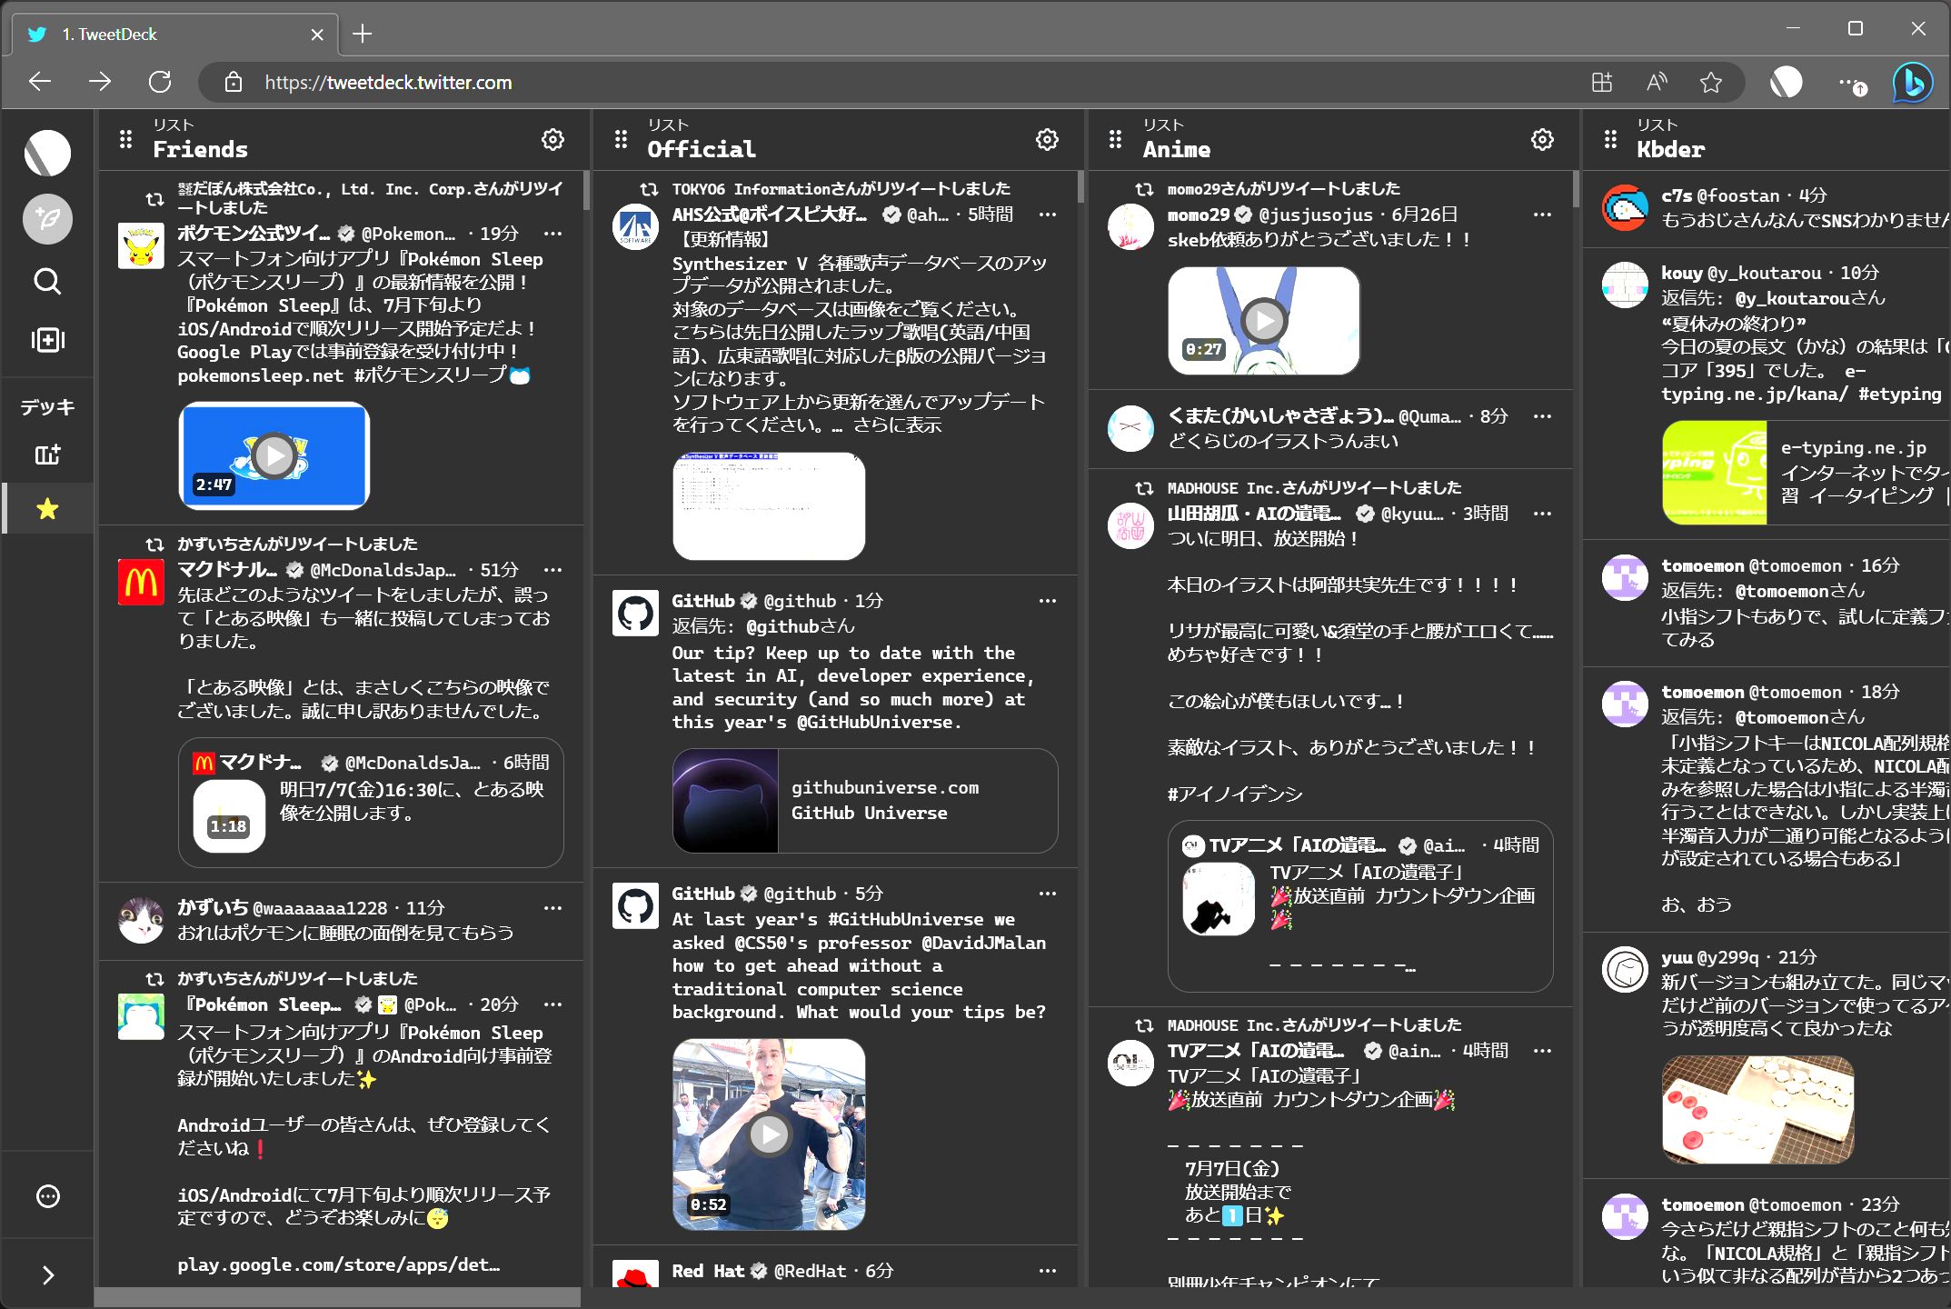Viewport: 1951px width, 1309px height.
Task: Select the TweetDeck browser tab
Action: 174,35
